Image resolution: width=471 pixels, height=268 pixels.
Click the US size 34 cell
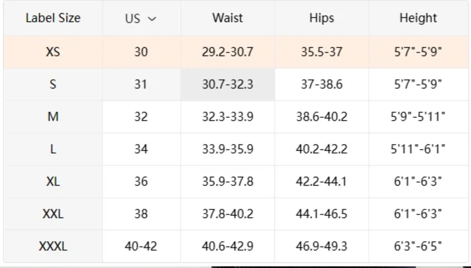click(141, 150)
